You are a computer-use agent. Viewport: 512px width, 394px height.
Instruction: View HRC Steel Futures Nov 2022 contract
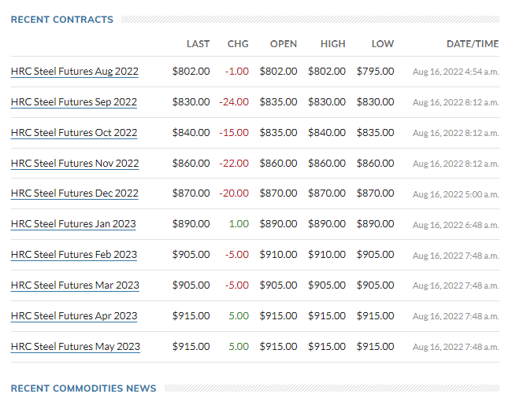75,164
